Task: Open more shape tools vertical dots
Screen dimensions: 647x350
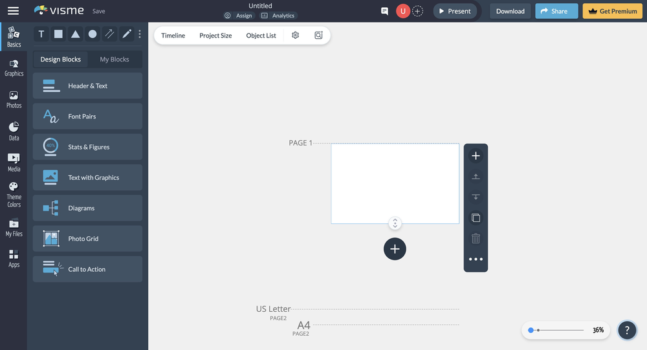Action: click(x=140, y=34)
